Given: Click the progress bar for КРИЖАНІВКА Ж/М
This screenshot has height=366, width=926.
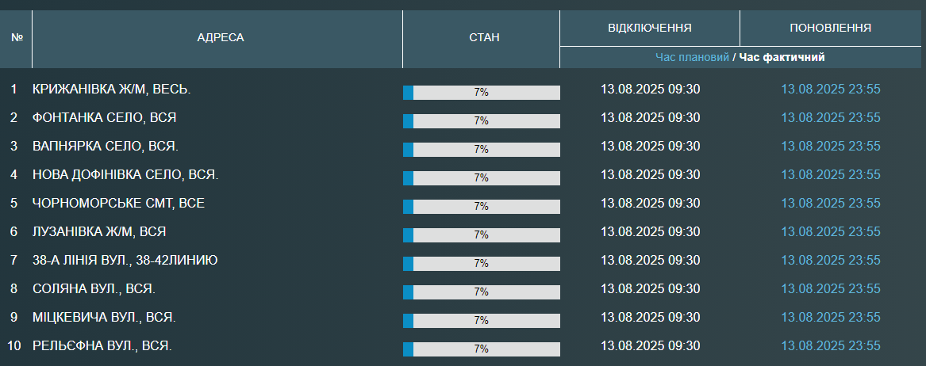Looking at the screenshot, I should click(x=481, y=93).
